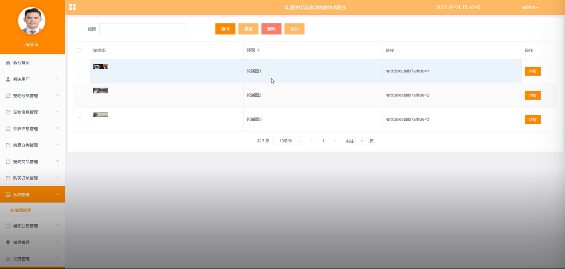Select 轮播图管理 submenu item
The image size is (565, 269).
[21, 210]
